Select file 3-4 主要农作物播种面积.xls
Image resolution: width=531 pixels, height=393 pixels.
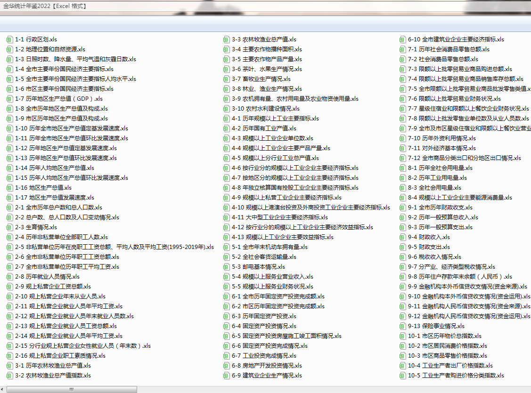point(267,49)
